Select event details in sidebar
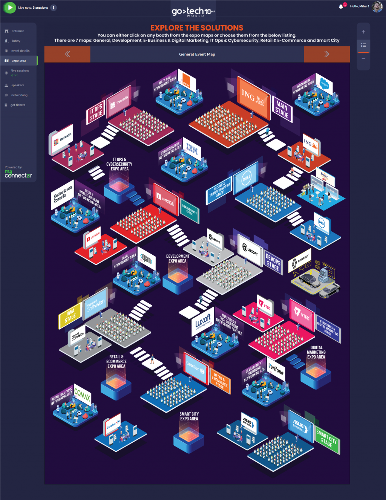Screen dimensions: 386x500 pyautogui.click(x=20, y=50)
